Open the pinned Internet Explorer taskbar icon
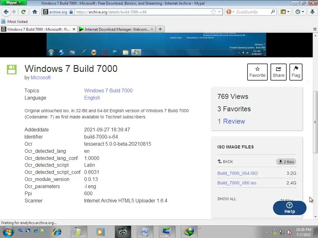This screenshot has height=238, width=318. (x=57, y=232)
